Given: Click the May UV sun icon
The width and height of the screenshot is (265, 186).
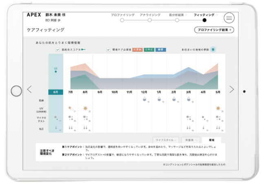Looking at the screenshot, I should click(x=218, y=108).
